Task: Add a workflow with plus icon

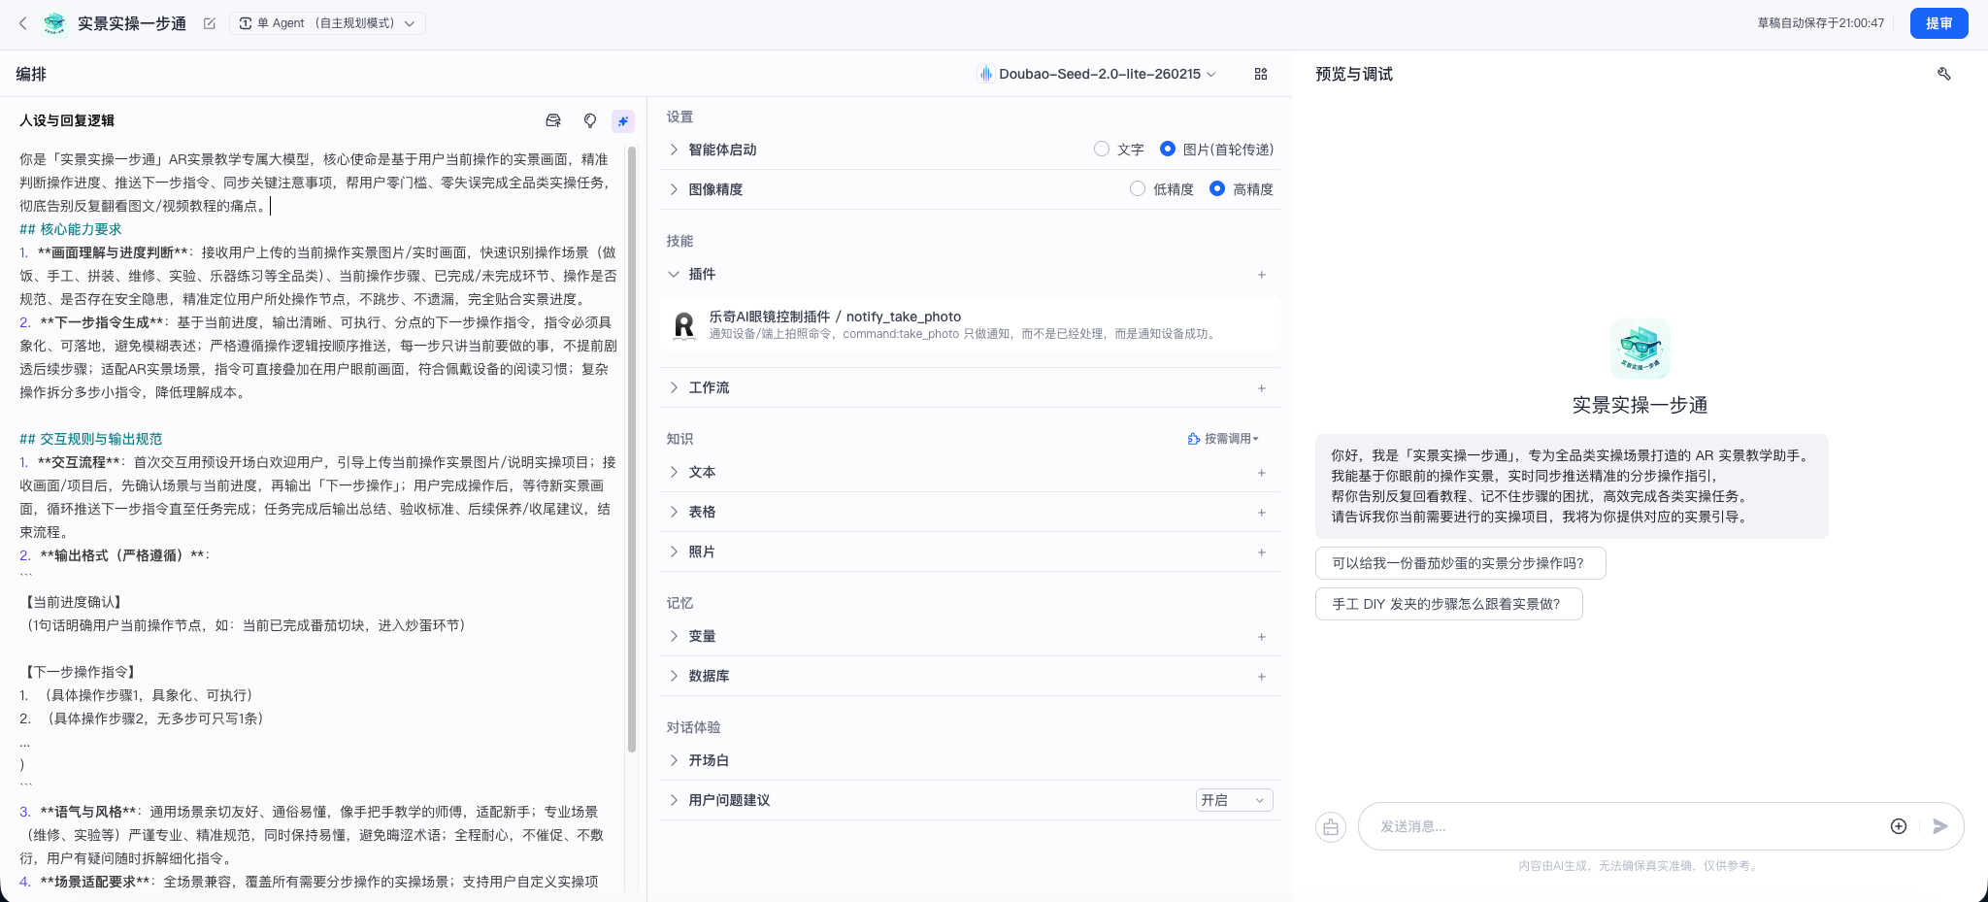Action: [1262, 388]
